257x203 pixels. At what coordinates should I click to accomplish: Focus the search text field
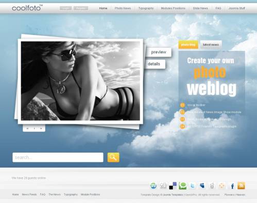pos(58,157)
